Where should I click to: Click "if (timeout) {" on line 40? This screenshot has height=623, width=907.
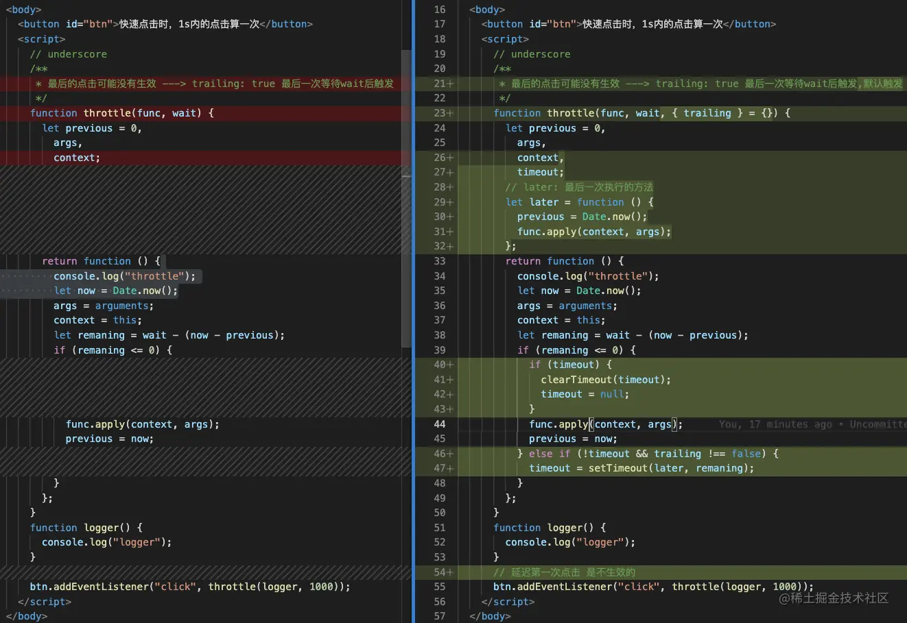(570, 365)
